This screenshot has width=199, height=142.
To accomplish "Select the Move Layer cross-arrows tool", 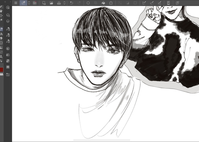I will coord(1,15).
